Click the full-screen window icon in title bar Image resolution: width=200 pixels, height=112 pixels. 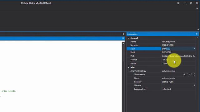click(178, 3)
